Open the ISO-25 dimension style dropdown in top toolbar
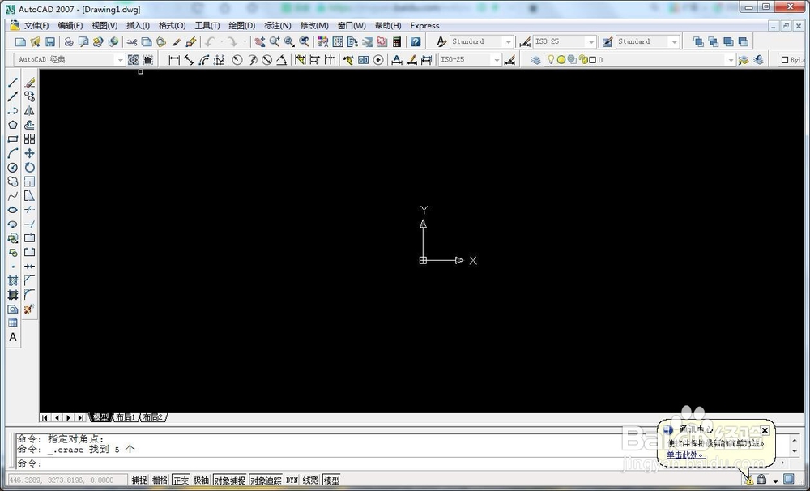Screen dimensions: 810x491 pos(591,42)
